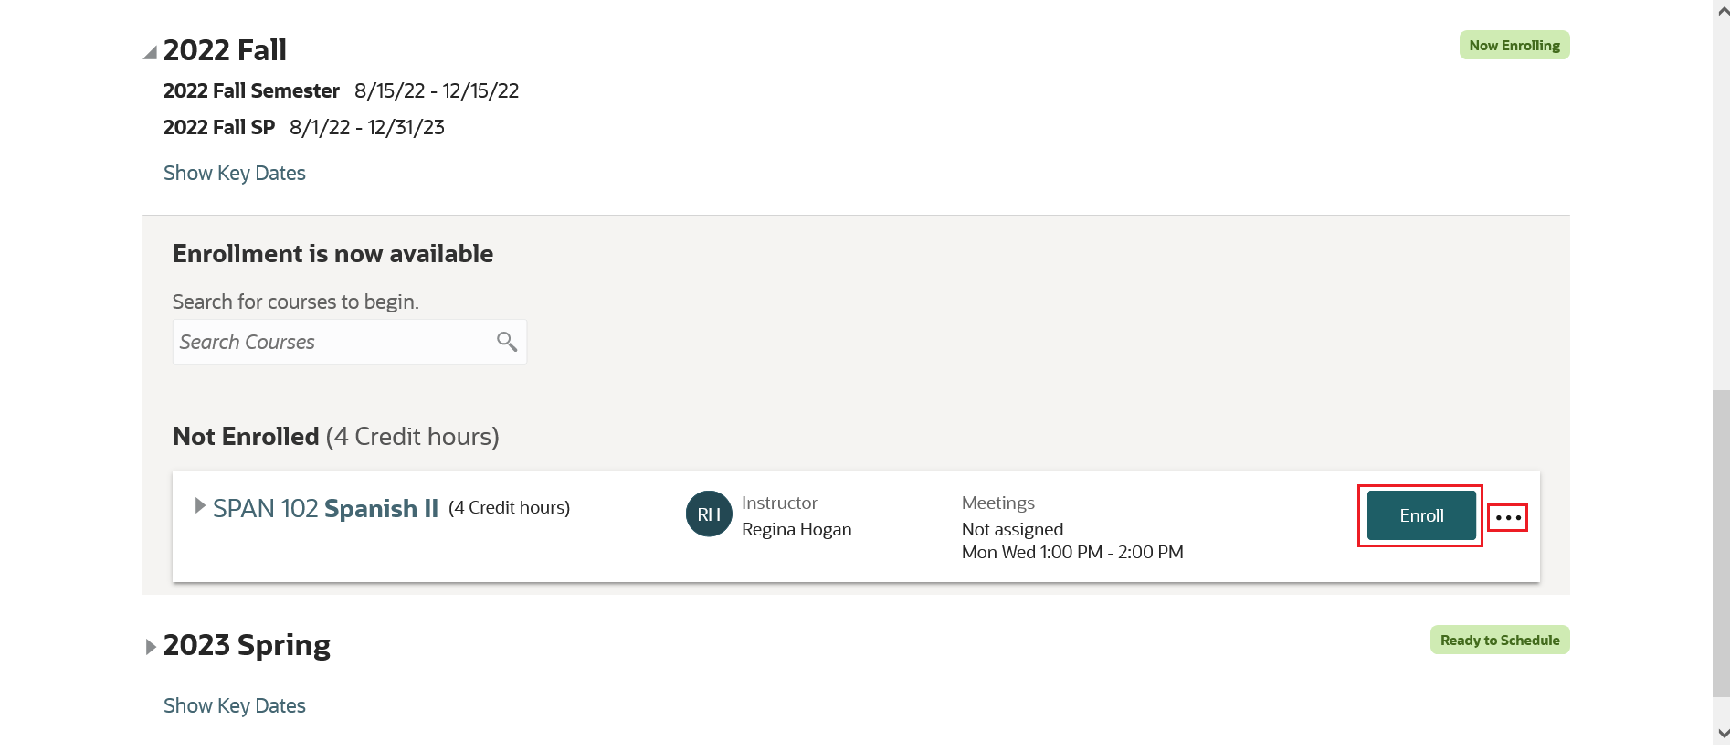The height and width of the screenshot is (752, 1730).
Task: Collapse the 2022 Fall term section
Action: click(151, 53)
